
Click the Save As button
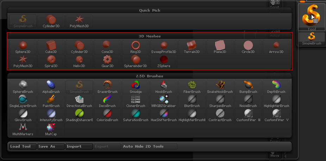coord(51,147)
